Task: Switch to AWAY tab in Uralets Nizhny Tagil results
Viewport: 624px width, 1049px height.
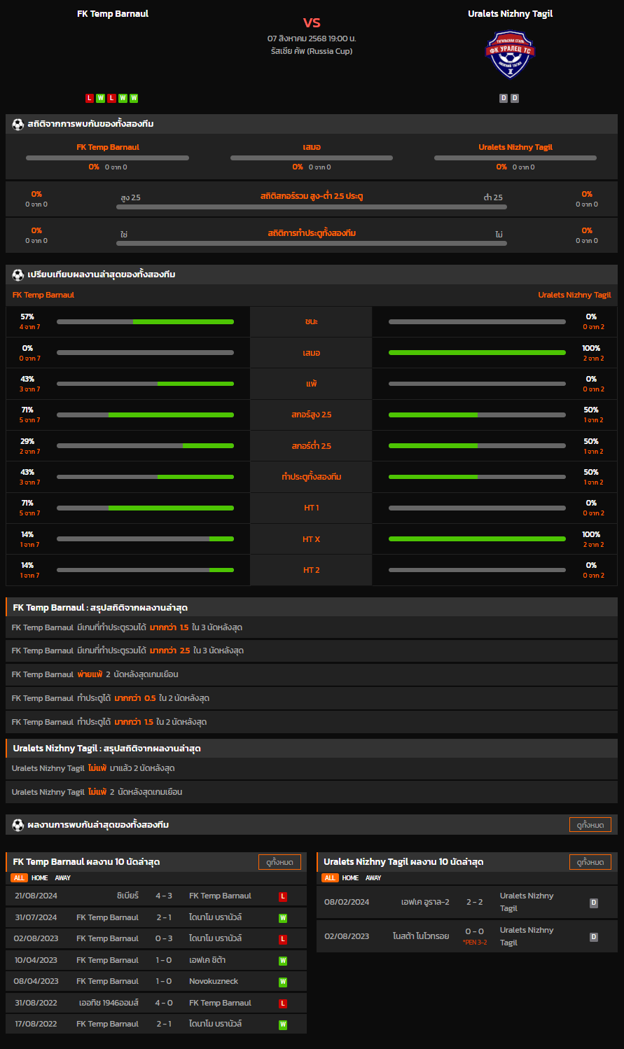Action: (374, 878)
